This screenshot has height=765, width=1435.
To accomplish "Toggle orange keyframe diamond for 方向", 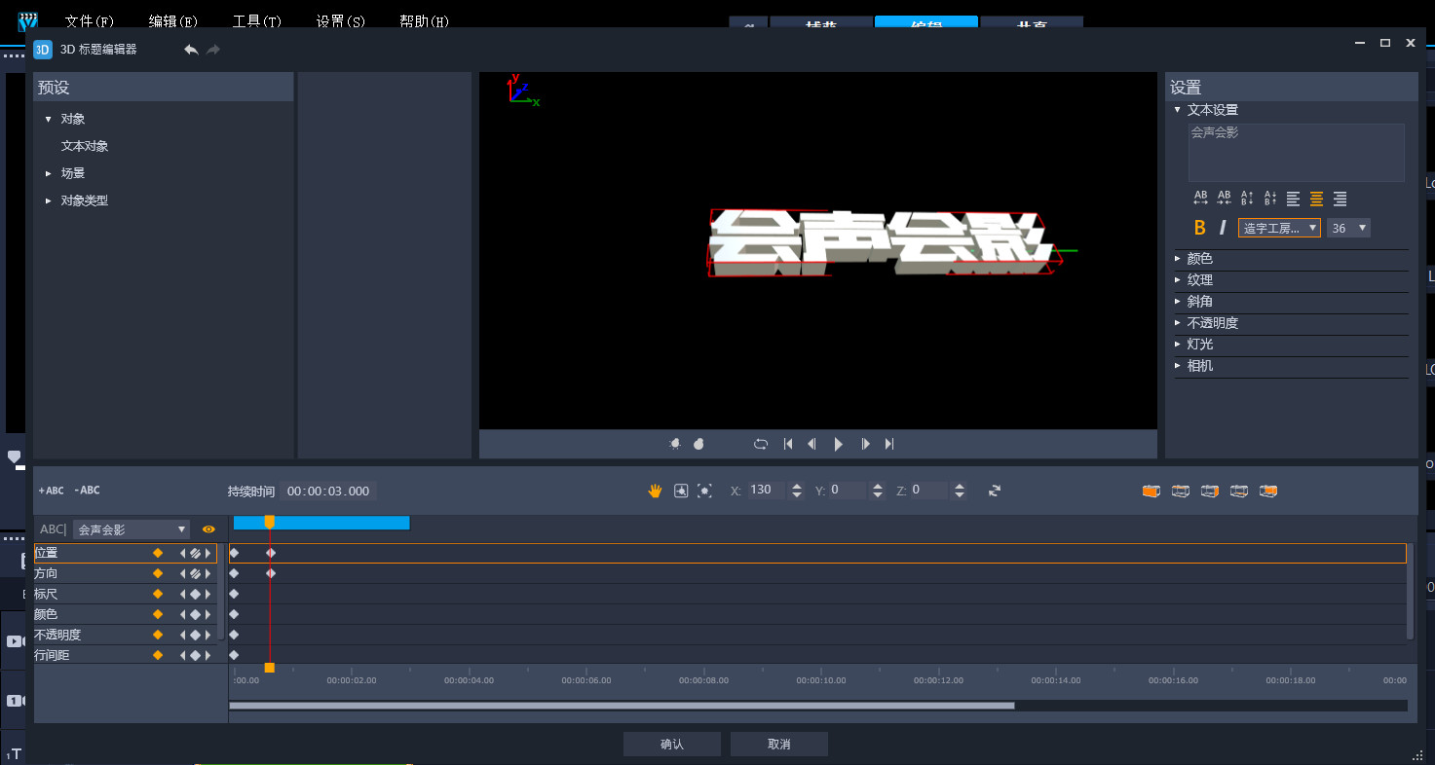I will (x=158, y=573).
